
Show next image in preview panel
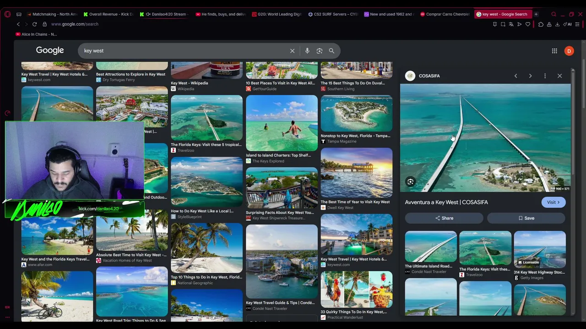coord(530,76)
